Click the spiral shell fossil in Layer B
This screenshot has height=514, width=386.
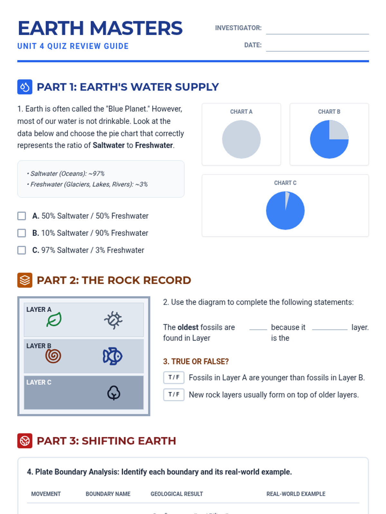coord(53,356)
